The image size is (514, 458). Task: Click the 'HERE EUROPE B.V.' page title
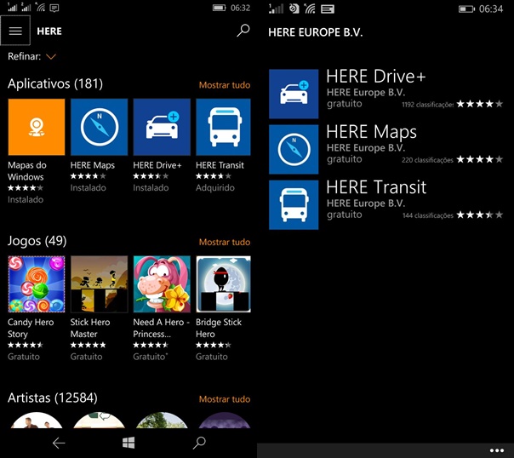click(316, 32)
